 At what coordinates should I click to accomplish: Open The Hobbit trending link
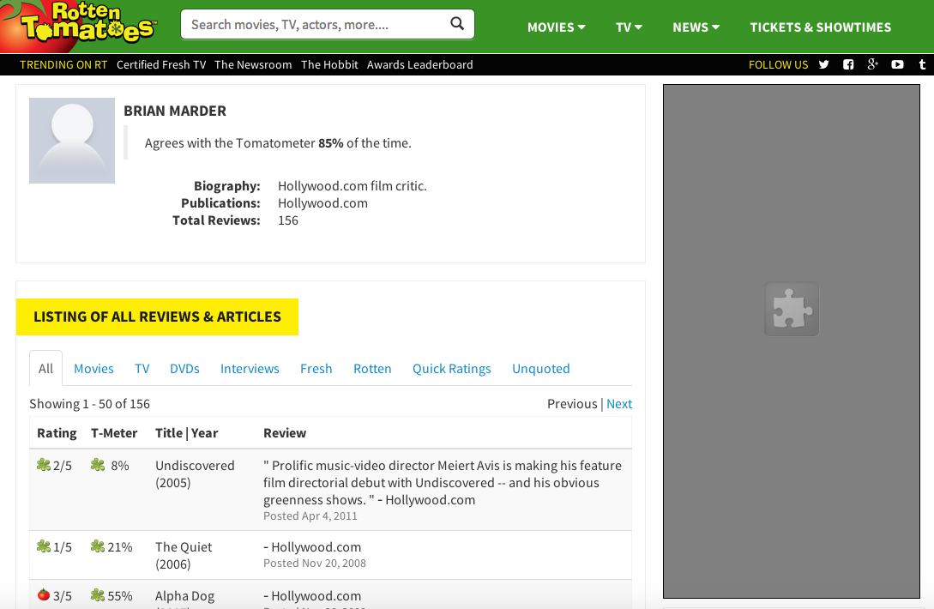click(x=329, y=65)
